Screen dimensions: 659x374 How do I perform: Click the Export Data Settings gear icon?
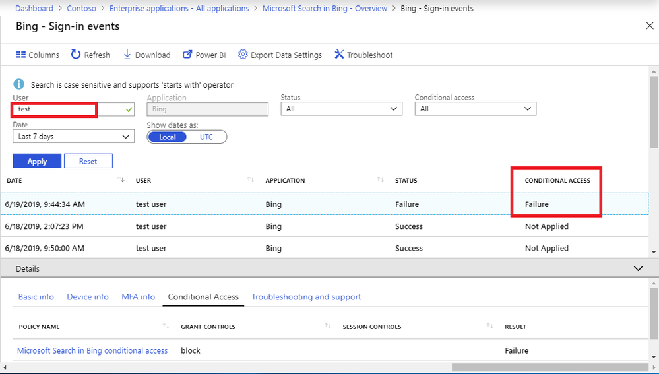click(243, 55)
